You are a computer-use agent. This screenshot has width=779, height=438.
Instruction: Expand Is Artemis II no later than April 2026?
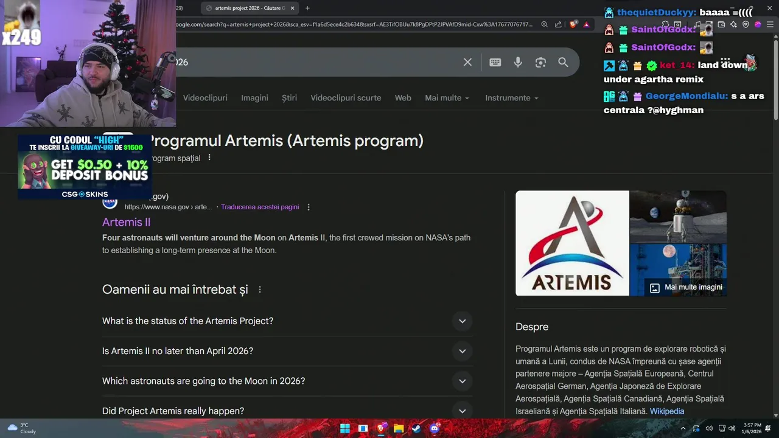coord(287,351)
